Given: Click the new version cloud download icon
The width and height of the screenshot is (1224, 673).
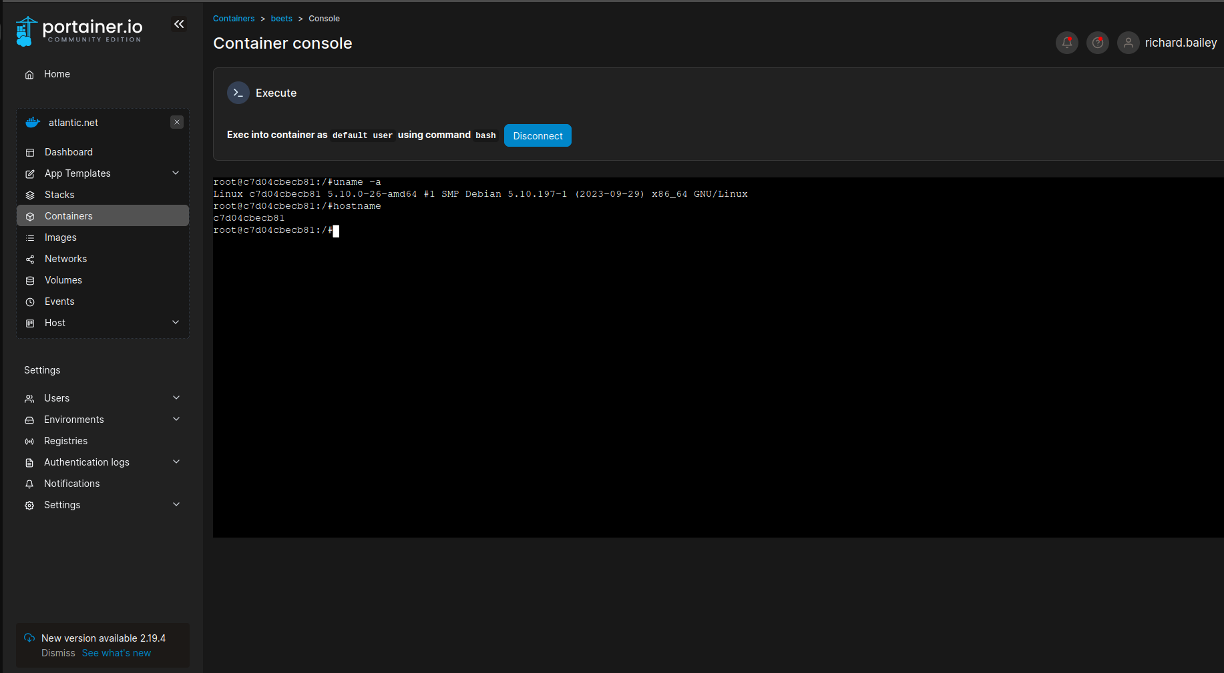Looking at the screenshot, I should 29,638.
